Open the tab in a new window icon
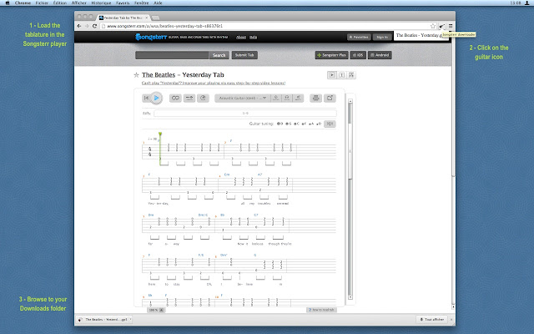The image size is (534, 334). pyautogui.click(x=330, y=99)
